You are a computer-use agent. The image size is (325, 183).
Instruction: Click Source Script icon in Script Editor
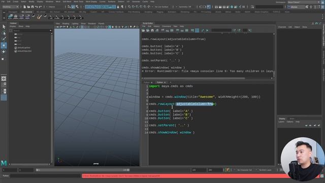[x=148, y=30]
